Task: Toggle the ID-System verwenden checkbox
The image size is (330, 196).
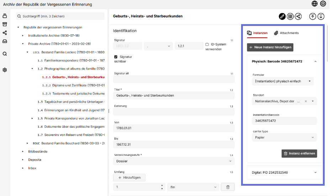Action: [207, 44]
